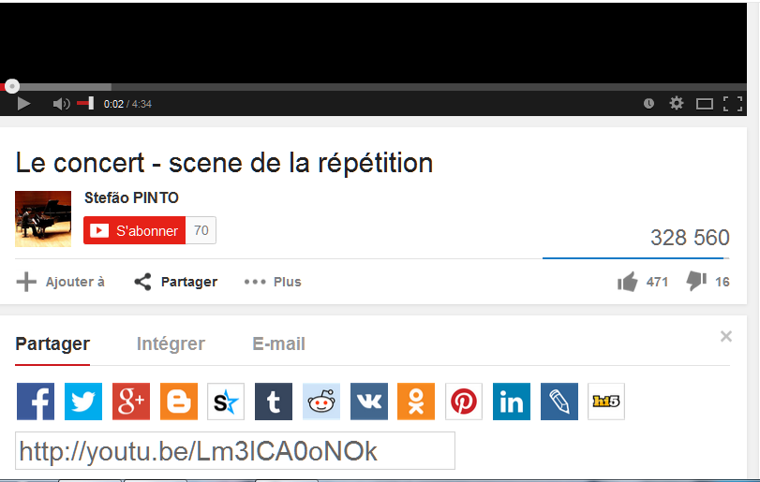Switch to the E-mail tab
This screenshot has width=760, height=482.
point(278,344)
